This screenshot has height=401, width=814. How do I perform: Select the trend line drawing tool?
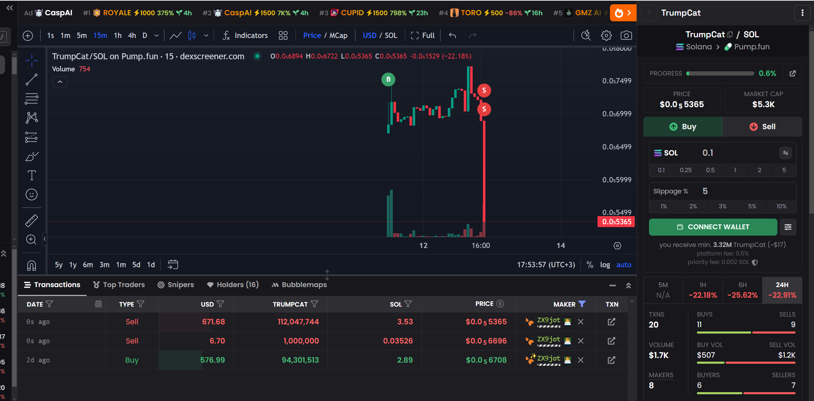coord(32,79)
